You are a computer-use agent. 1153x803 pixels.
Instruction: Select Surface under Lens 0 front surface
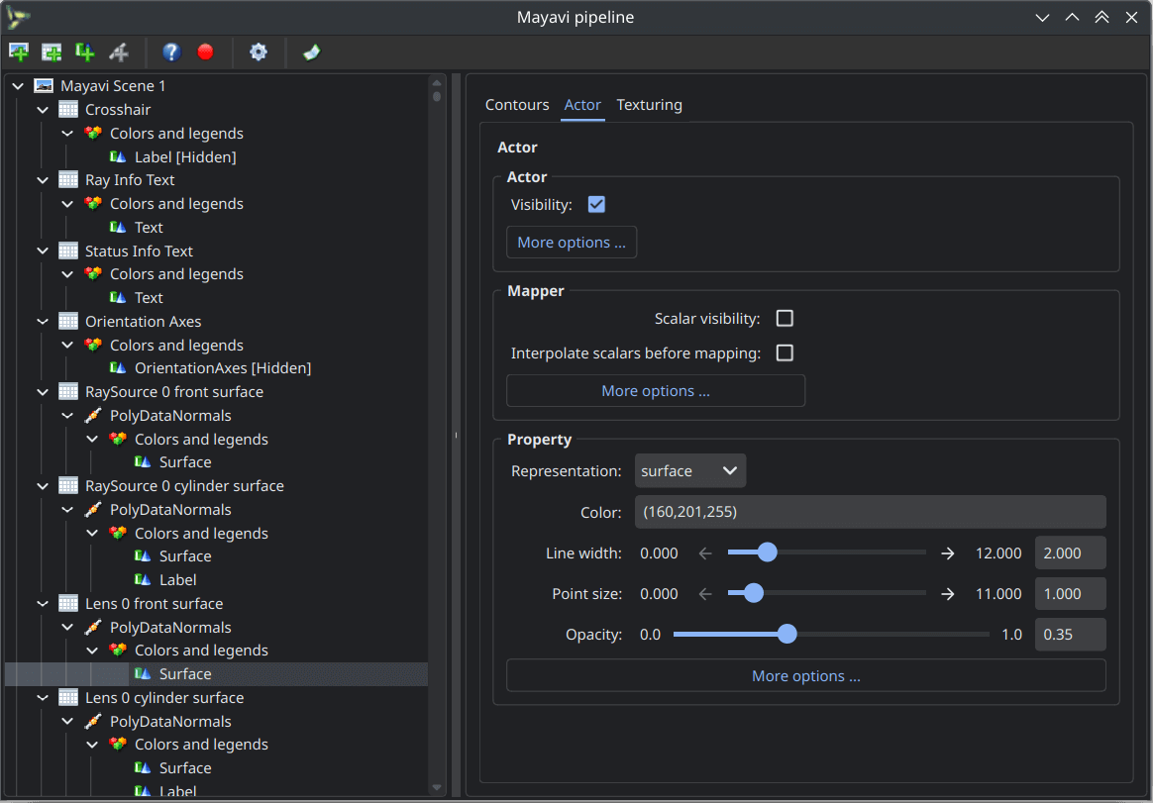click(x=185, y=673)
